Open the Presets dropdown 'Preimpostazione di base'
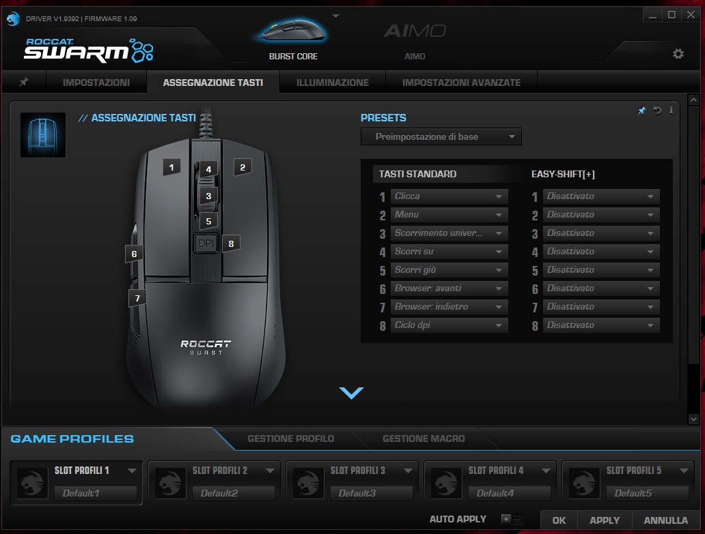The height and width of the screenshot is (534, 705). pos(441,136)
